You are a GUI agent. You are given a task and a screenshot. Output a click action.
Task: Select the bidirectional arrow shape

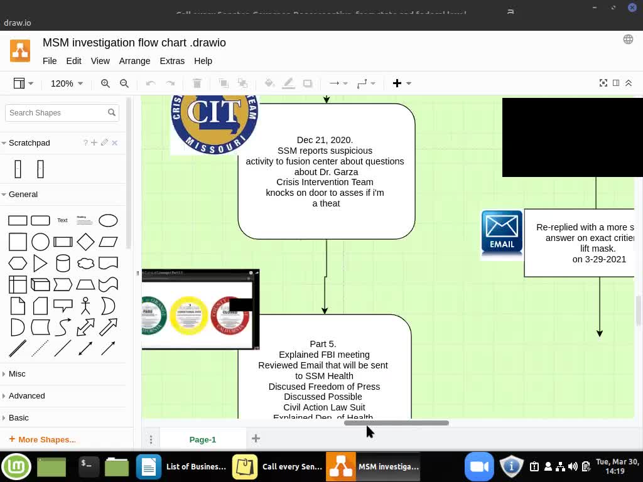pos(85,327)
